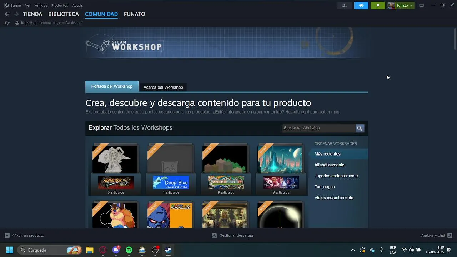Open the Amigos menu
457x257 pixels.
coord(41,5)
